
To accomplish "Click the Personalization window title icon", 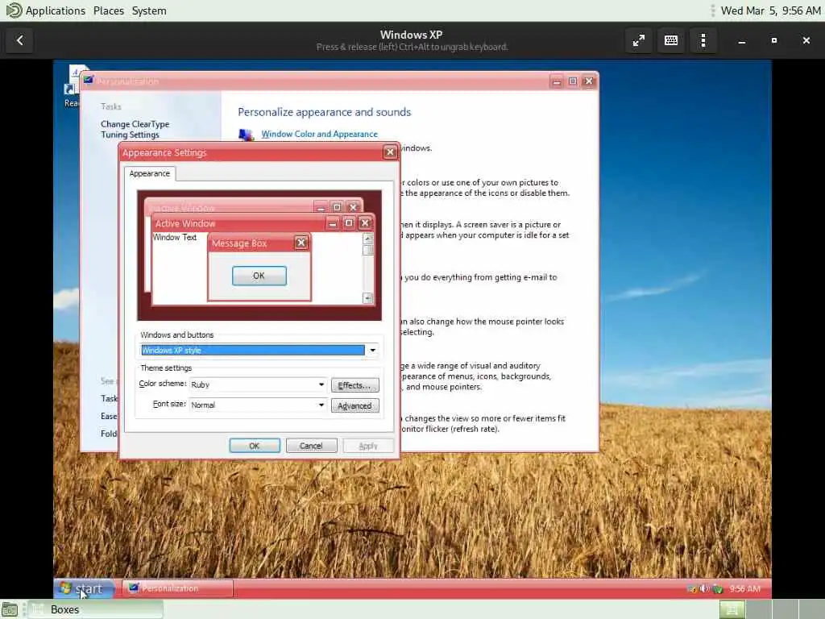I will point(88,81).
